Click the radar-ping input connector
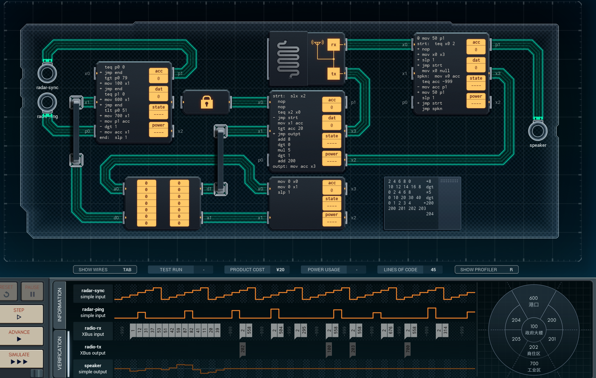This screenshot has height=378, width=596. tap(47, 102)
